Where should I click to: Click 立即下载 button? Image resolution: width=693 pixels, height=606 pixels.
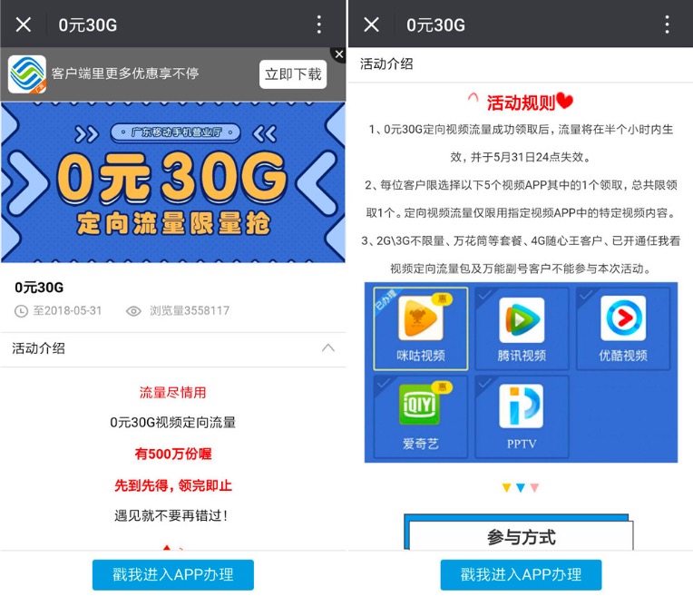click(293, 74)
